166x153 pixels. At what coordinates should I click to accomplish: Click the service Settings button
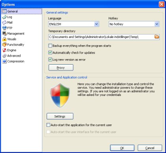60,116
